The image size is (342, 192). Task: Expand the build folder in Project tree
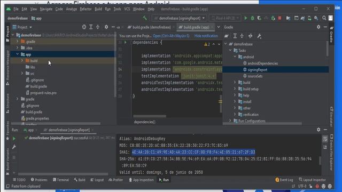[22, 61]
